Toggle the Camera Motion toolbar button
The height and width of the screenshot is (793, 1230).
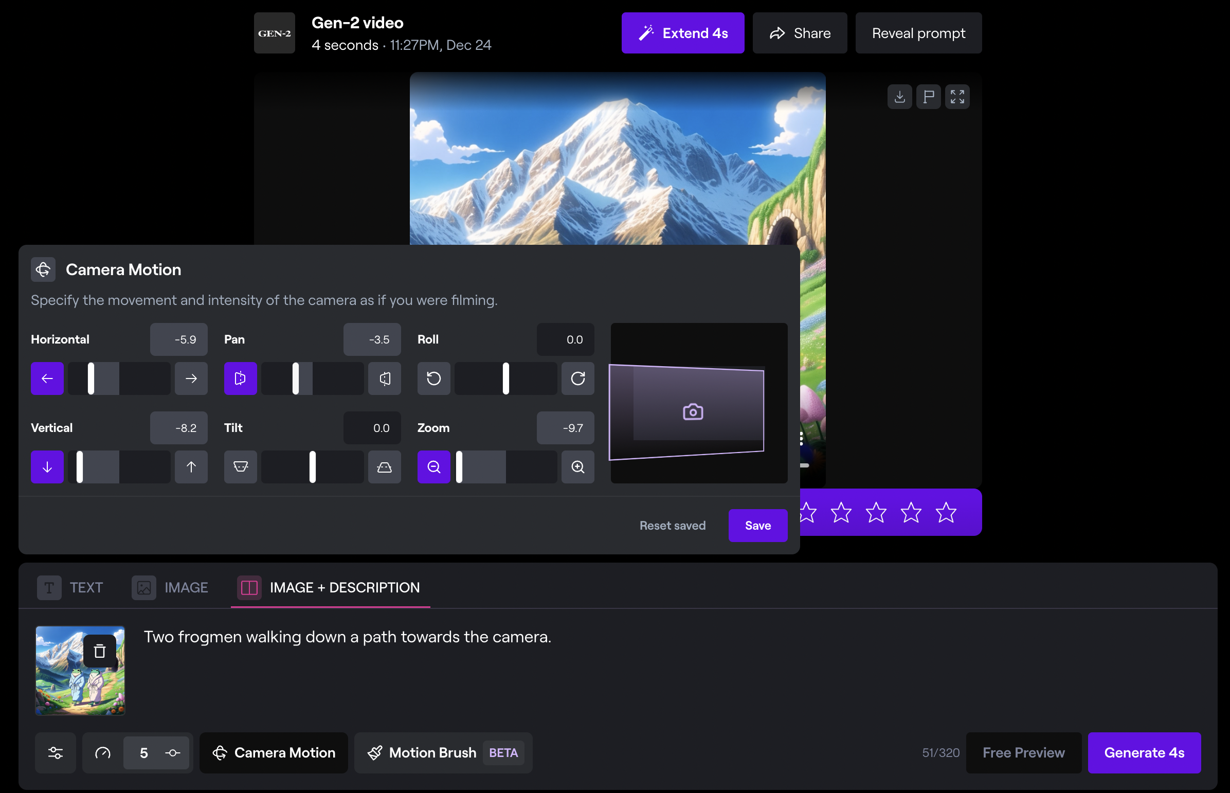[274, 753]
